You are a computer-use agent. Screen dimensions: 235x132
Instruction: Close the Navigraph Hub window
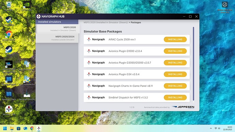(x=196, y=16)
